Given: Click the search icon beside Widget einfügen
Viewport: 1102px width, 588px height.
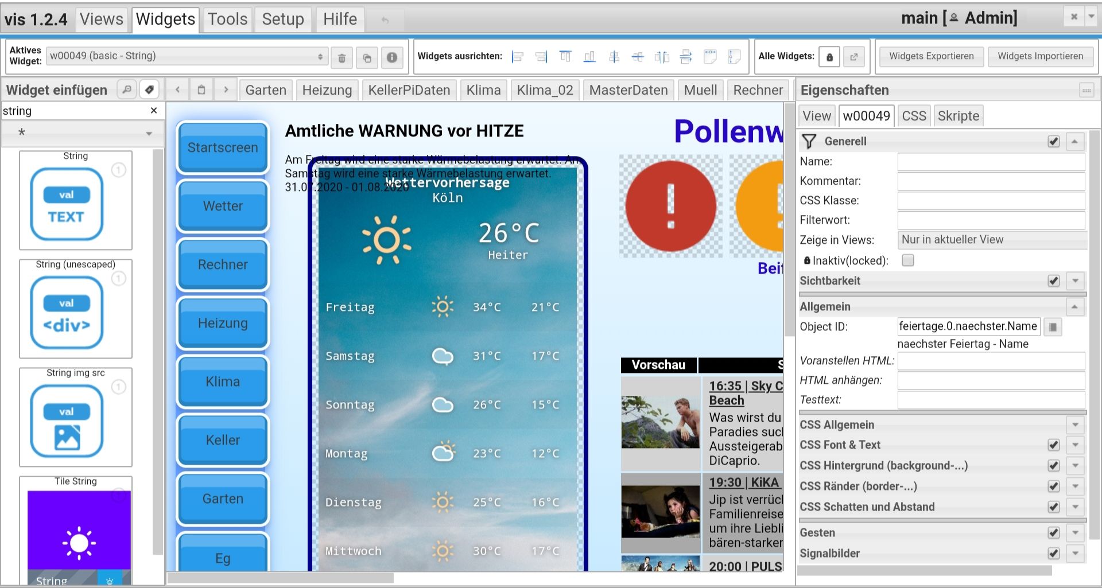Looking at the screenshot, I should [127, 89].
